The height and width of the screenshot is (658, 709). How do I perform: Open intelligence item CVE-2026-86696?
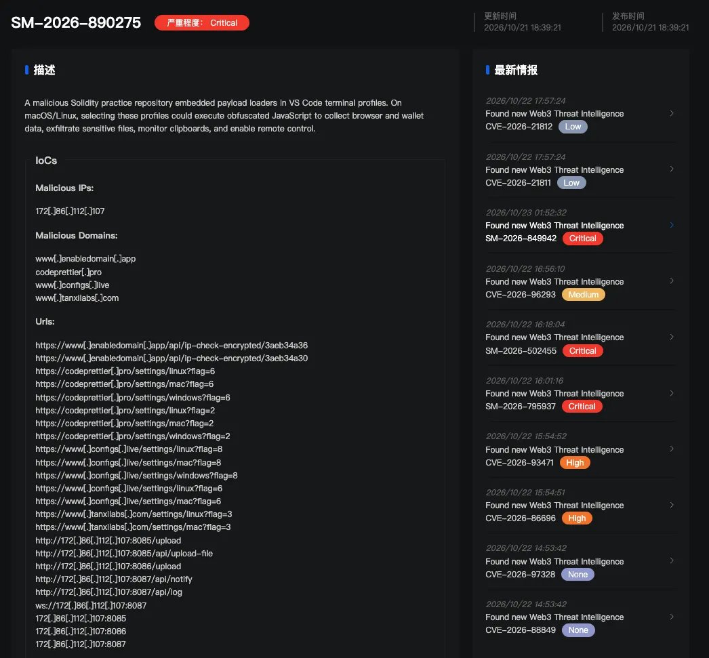pyautogui.click(x=580, y=506)
